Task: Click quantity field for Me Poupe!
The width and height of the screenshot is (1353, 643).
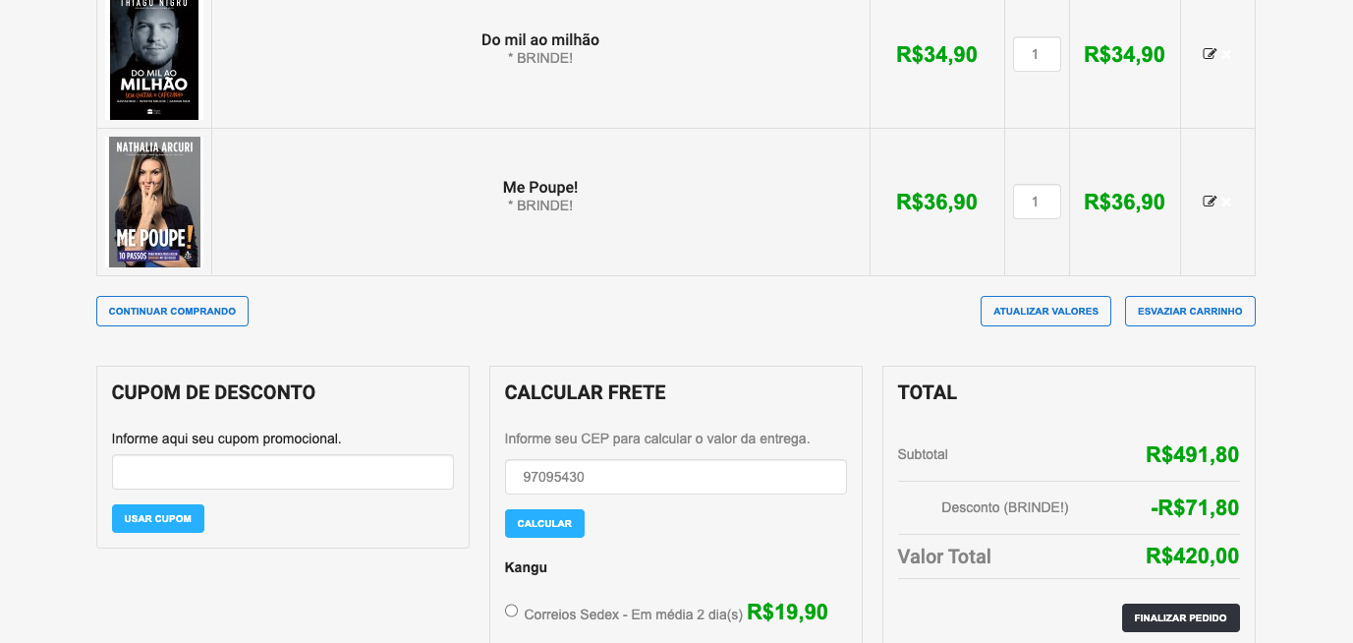Action: (x=1036, y=202)
